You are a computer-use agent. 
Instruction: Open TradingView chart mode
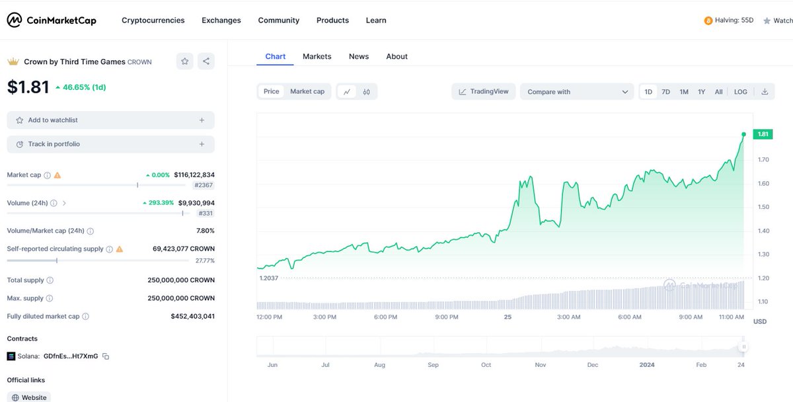click(484, 92)
